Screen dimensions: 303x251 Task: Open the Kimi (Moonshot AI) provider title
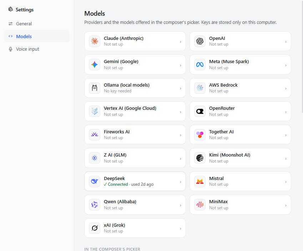coord(229,155)
